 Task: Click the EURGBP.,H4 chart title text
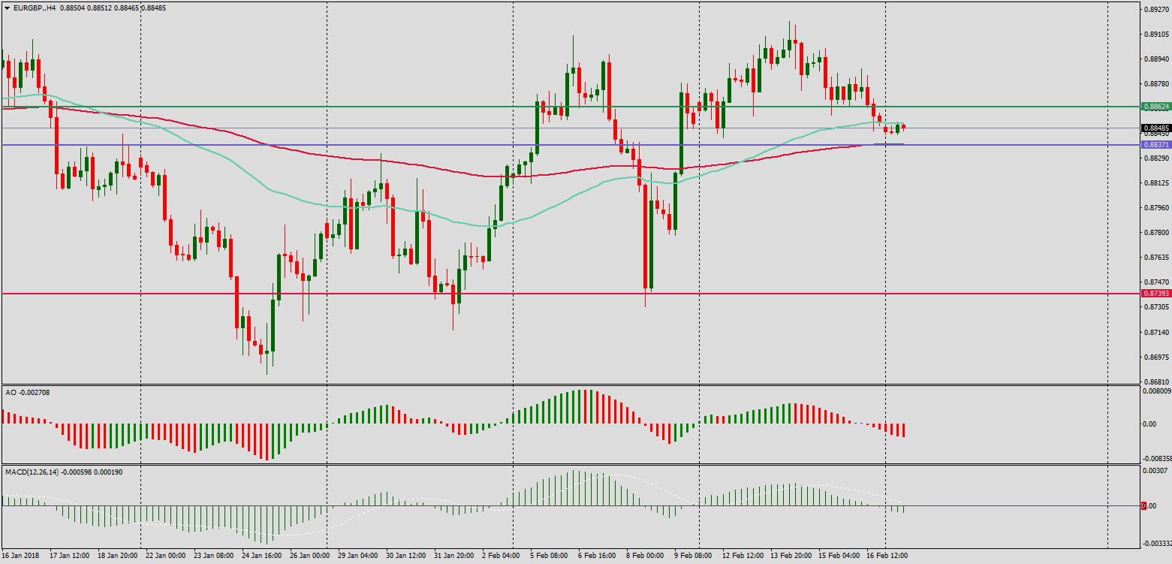coord(35,8)
